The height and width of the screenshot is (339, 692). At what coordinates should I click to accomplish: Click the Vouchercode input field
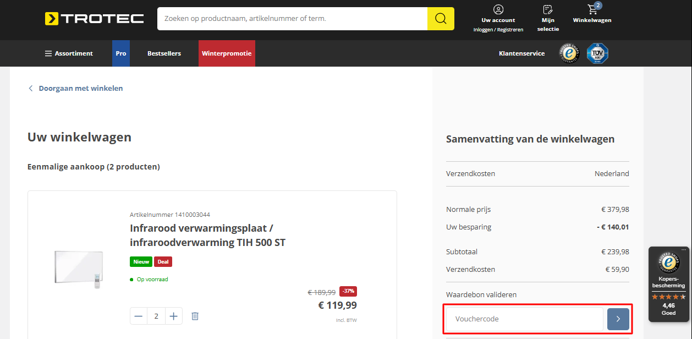click(524, 319)
